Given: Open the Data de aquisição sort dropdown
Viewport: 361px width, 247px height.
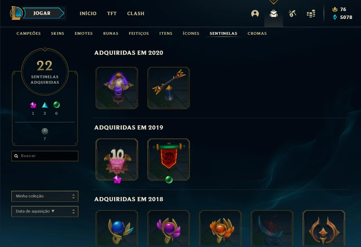Looking at the screenshot, I should coord(45,212).
